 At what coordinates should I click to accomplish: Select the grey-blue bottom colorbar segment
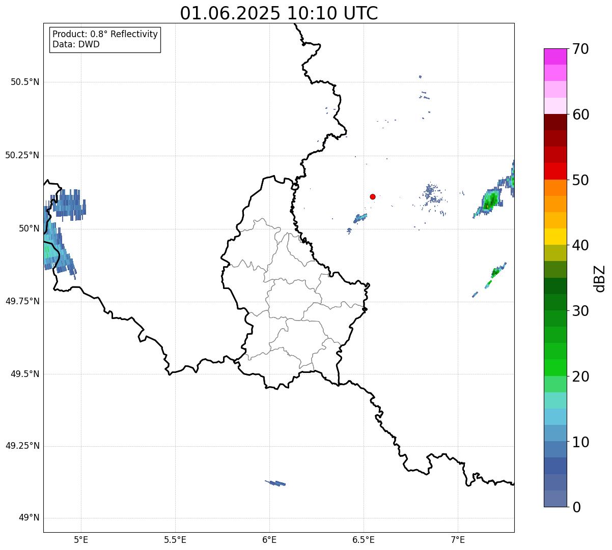[x=555, y=499]
